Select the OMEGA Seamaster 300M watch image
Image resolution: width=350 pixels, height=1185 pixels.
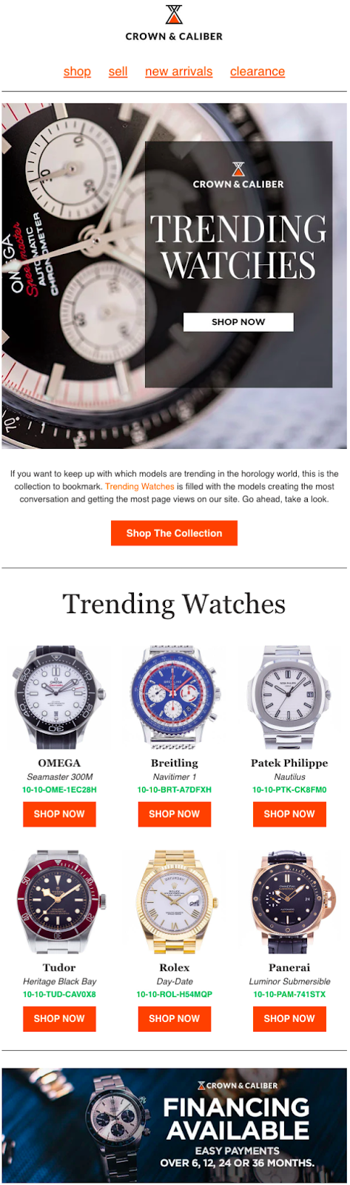coord(59,697)
